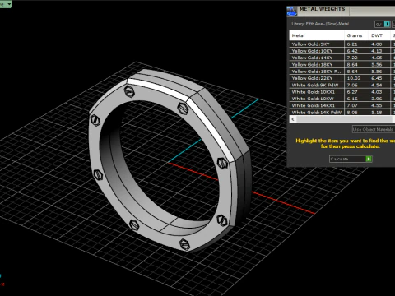Click the Library: Fifth Ave label
Viewport: 395px width, 296px height.
320,24
